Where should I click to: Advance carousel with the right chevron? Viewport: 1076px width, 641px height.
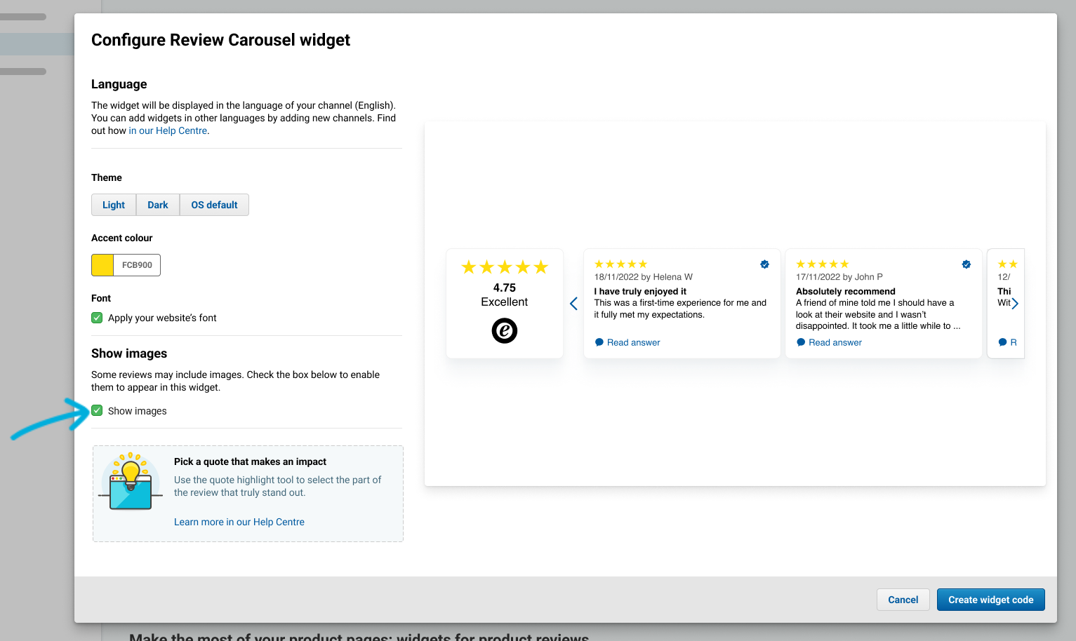pyautogui.click(x=1015, y=304)
